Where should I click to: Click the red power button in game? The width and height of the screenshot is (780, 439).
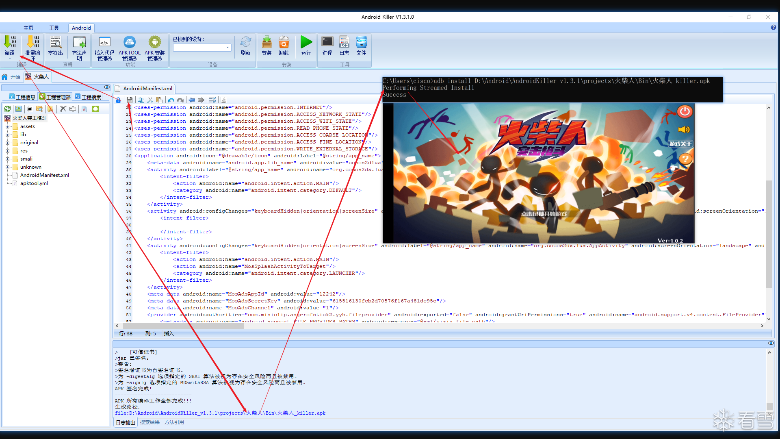[685, 111]
